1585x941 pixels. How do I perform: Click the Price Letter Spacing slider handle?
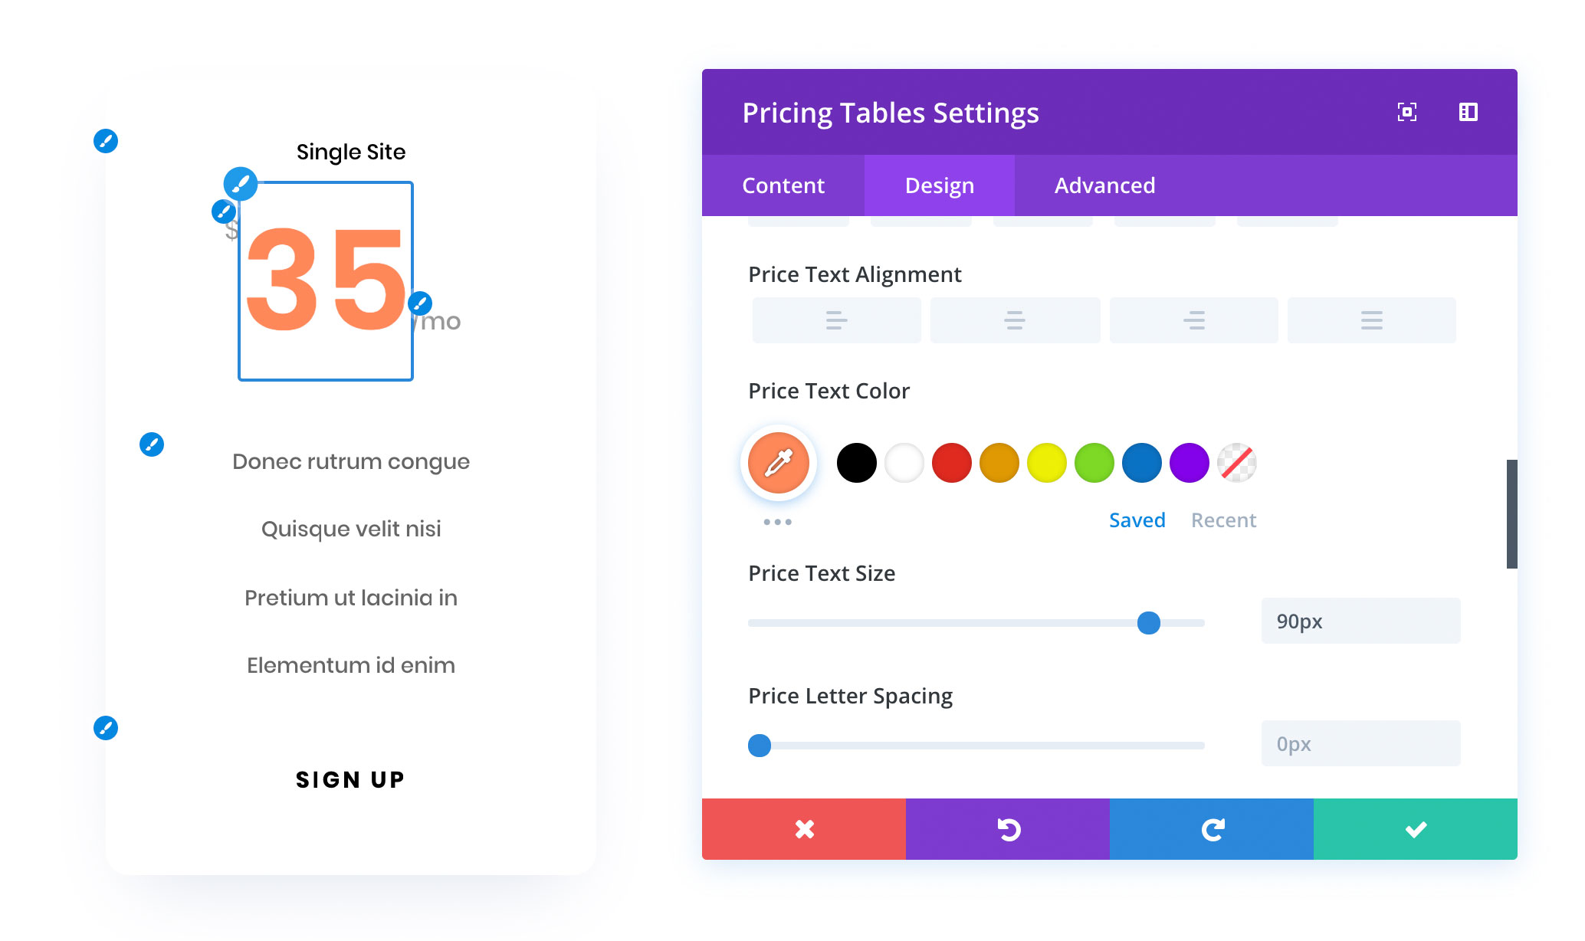(760, 745)
